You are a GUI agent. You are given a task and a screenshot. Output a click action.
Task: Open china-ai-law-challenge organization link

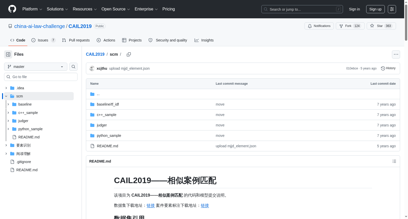[x=40, y=26]
